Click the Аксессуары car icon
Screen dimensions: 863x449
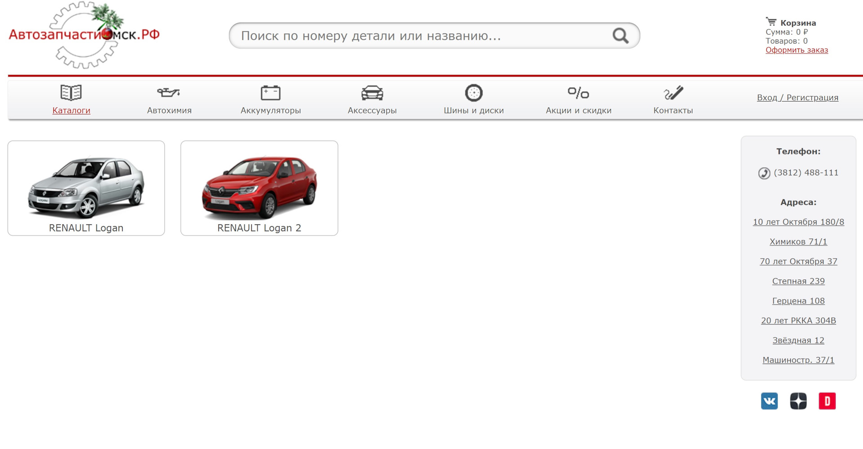[372, 93]
